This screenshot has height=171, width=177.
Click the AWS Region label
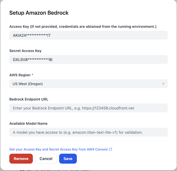tap(19, 75)
